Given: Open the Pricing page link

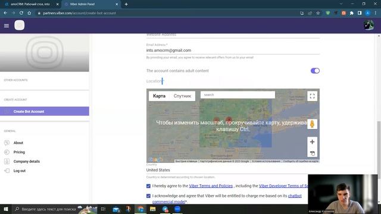Looking at the screenshot, I should pos(19,152).
